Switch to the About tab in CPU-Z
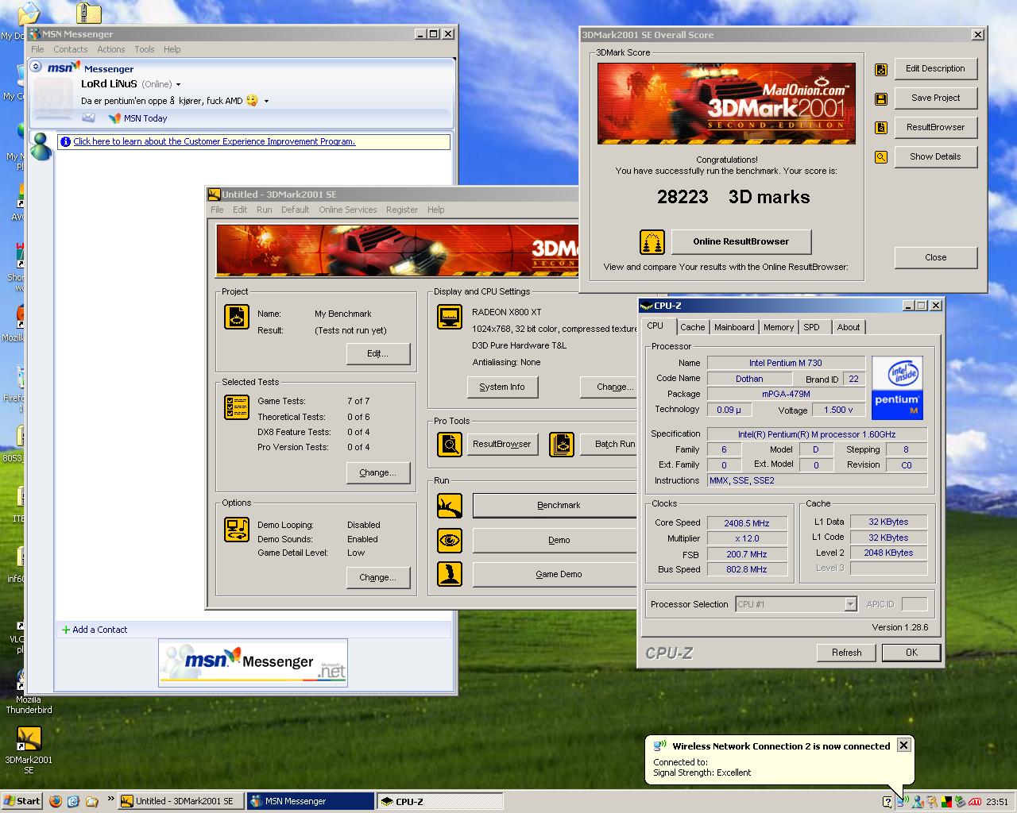Screen dimensions: 1017x813 [849, 327]
